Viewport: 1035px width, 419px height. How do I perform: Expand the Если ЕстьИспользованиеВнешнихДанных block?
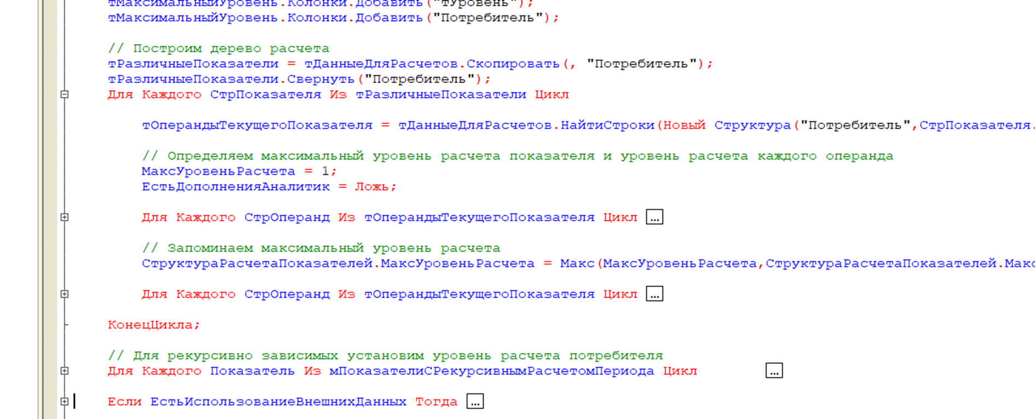click(65, 402)
